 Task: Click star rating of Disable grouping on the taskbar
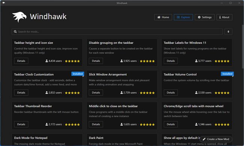147,61
